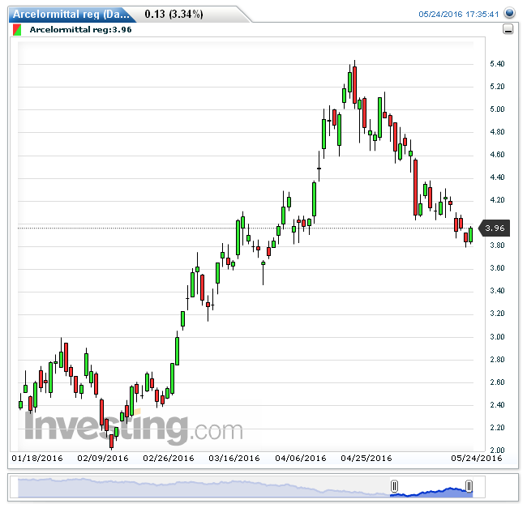Screen dimensions: 527x508
Task: Click the 05/24/2016 17:35:41 timestamp
Action: point(458,14)
